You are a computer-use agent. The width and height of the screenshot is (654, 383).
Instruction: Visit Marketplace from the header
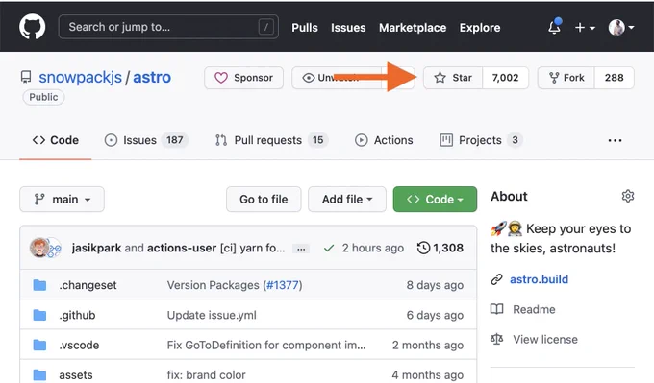pos(413,28)
